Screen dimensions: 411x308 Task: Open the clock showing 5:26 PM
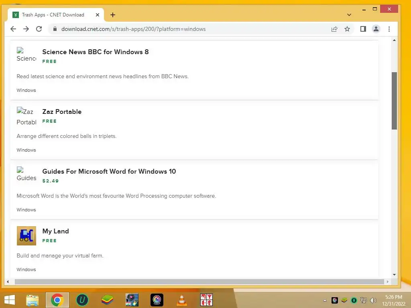[394, 300]
